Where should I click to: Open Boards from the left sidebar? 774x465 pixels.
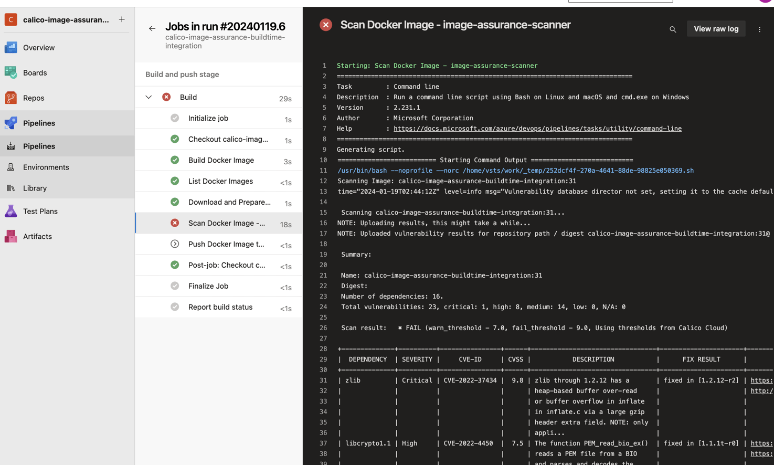click(39, 72)
